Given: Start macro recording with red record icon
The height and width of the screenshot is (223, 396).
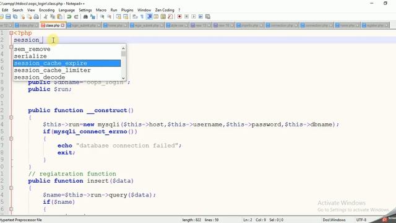Looking at the screenshot, I should coord(179,17).
